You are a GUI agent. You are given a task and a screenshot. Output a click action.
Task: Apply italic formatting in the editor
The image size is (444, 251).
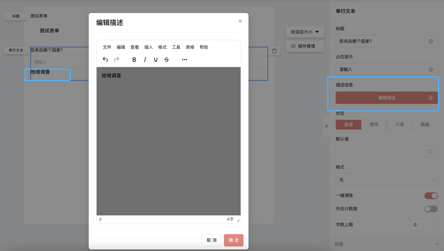point(145,60)
